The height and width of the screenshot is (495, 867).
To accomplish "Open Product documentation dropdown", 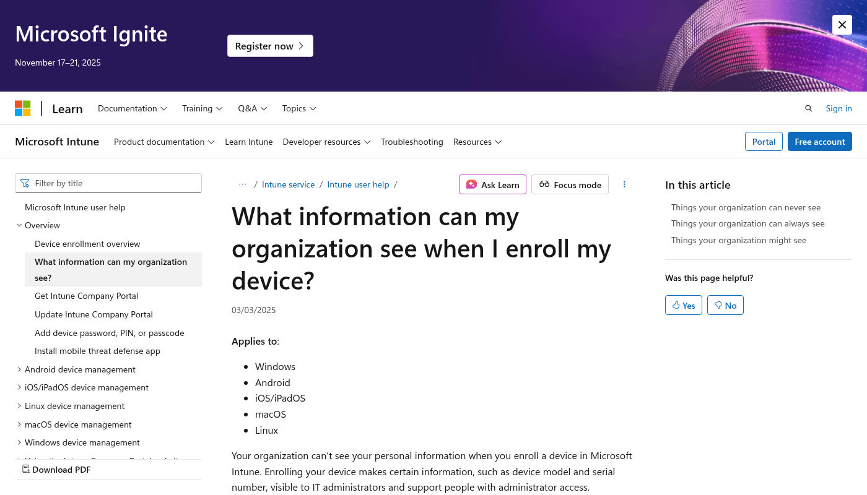I will 164,142.
